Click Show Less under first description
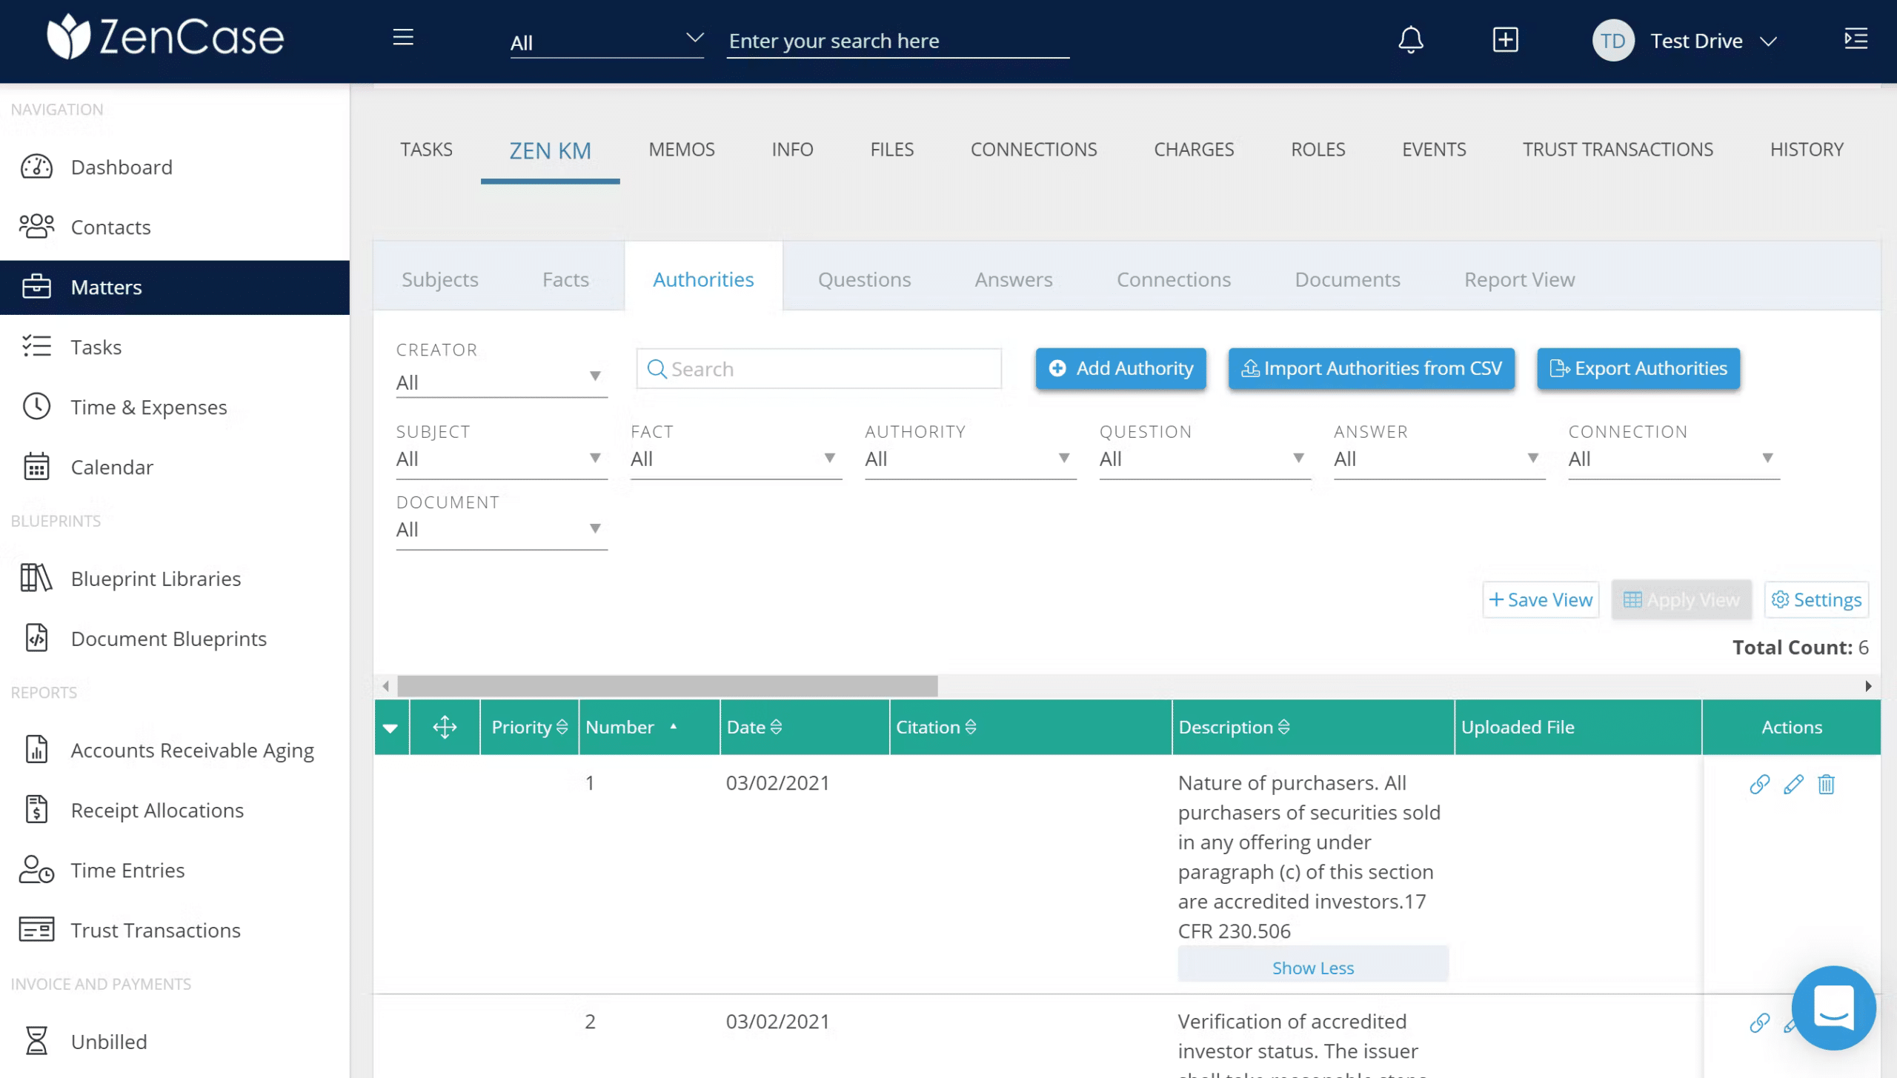The width and height of the screenshot is (1897, 1078). [1312, 967]
